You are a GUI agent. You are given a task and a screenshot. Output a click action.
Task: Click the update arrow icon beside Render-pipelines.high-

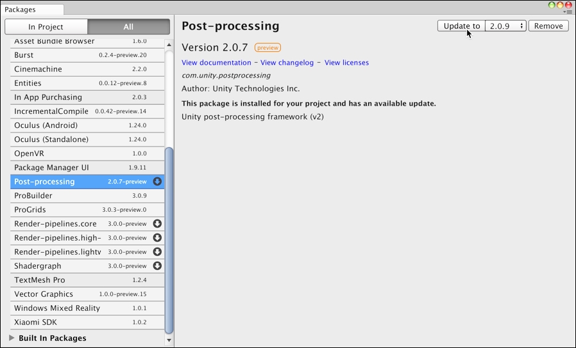(157, 238)
